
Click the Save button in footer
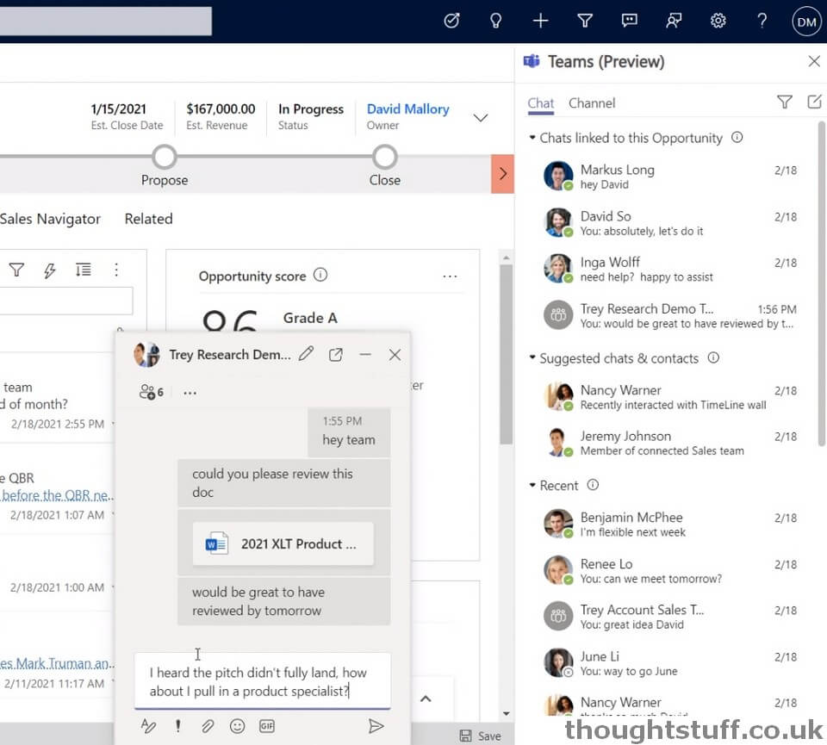(x=480, y=736)
